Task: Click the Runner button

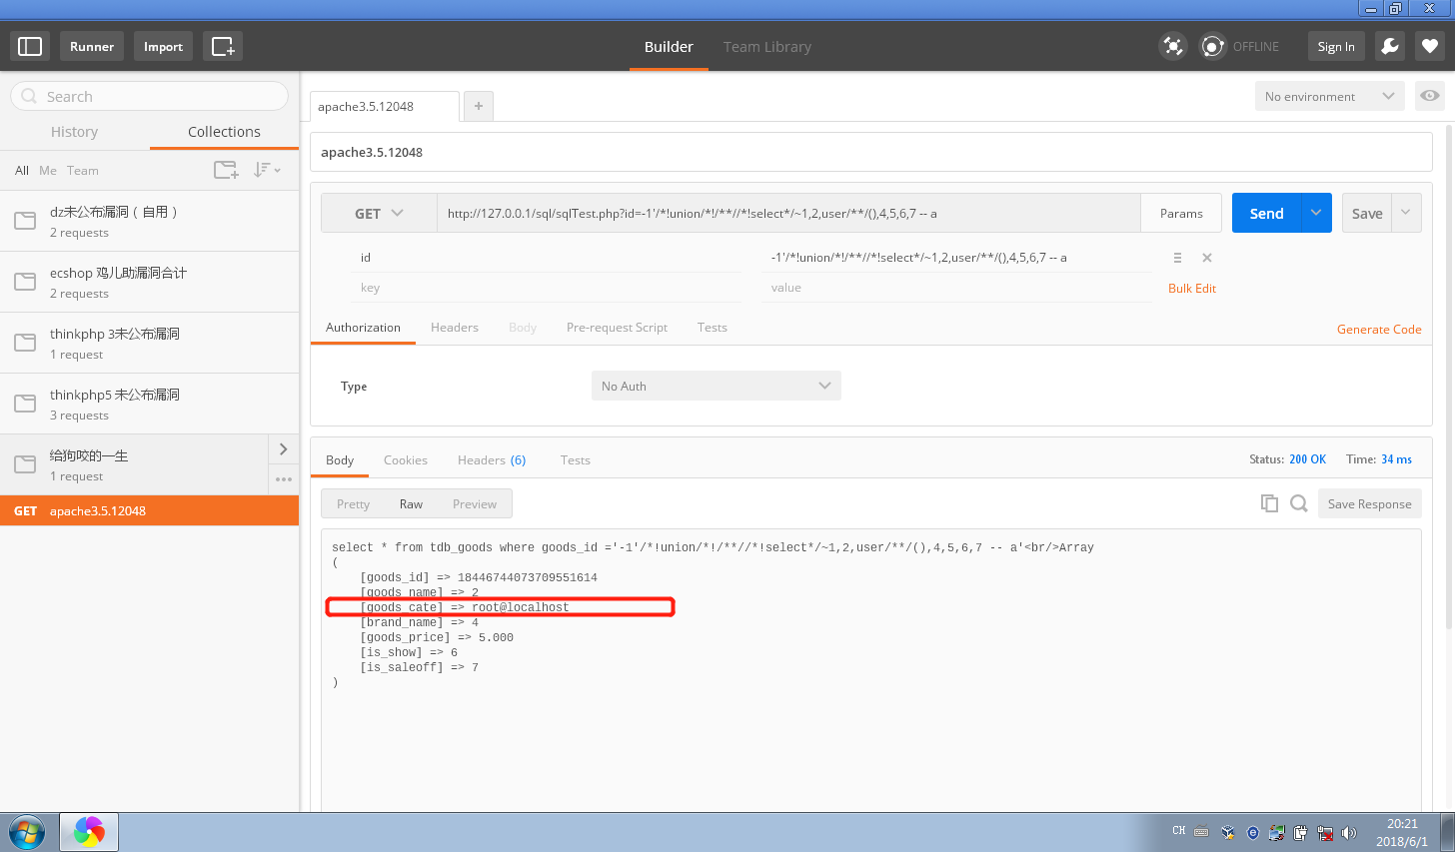Action: point(92,46)
